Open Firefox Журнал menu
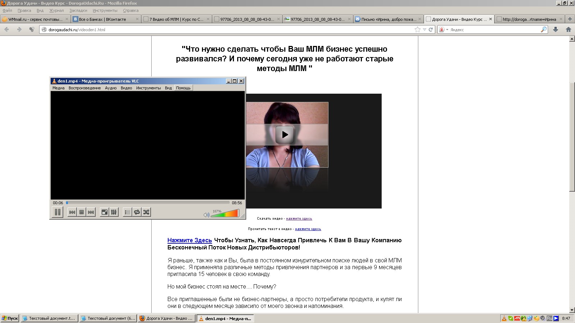The image size is (575, 323). coord(56,10)
